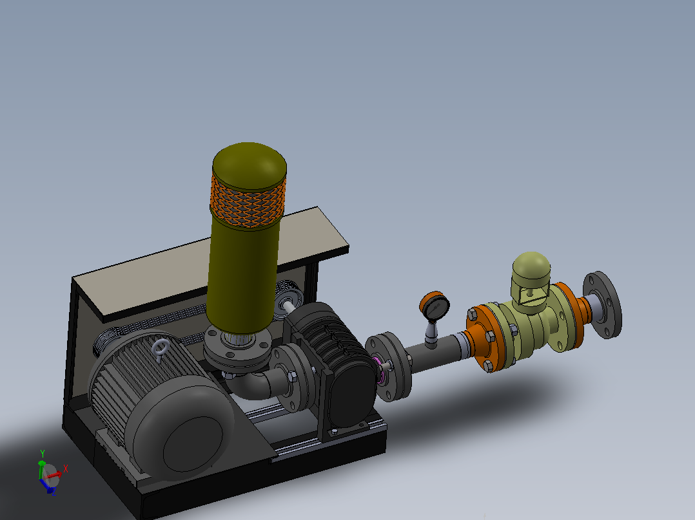Image resolution: width=695 pixels, height=520 pixels.
Task: Select the small pulley behind the silencer
Action: (x=287, y=301)
